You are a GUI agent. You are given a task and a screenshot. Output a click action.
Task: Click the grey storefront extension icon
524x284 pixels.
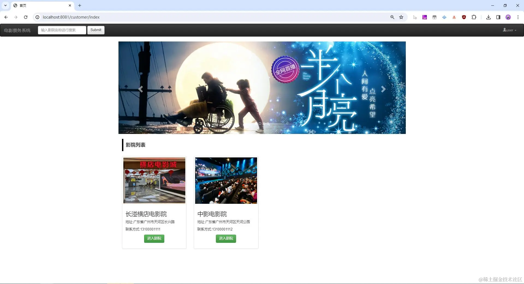434,17
